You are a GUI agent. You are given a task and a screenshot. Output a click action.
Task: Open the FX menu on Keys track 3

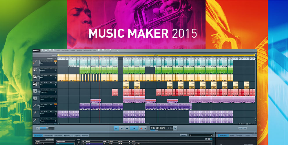tap(56, 75)
